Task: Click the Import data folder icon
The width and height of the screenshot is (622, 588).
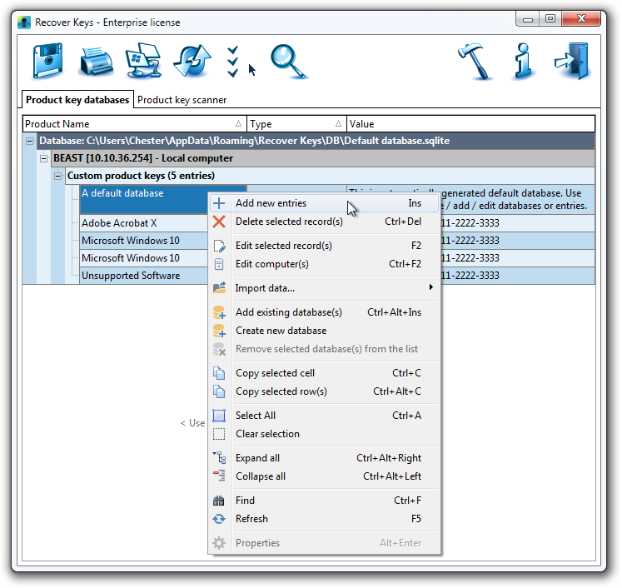Action: pyautogui.click(x=219, y=287)
